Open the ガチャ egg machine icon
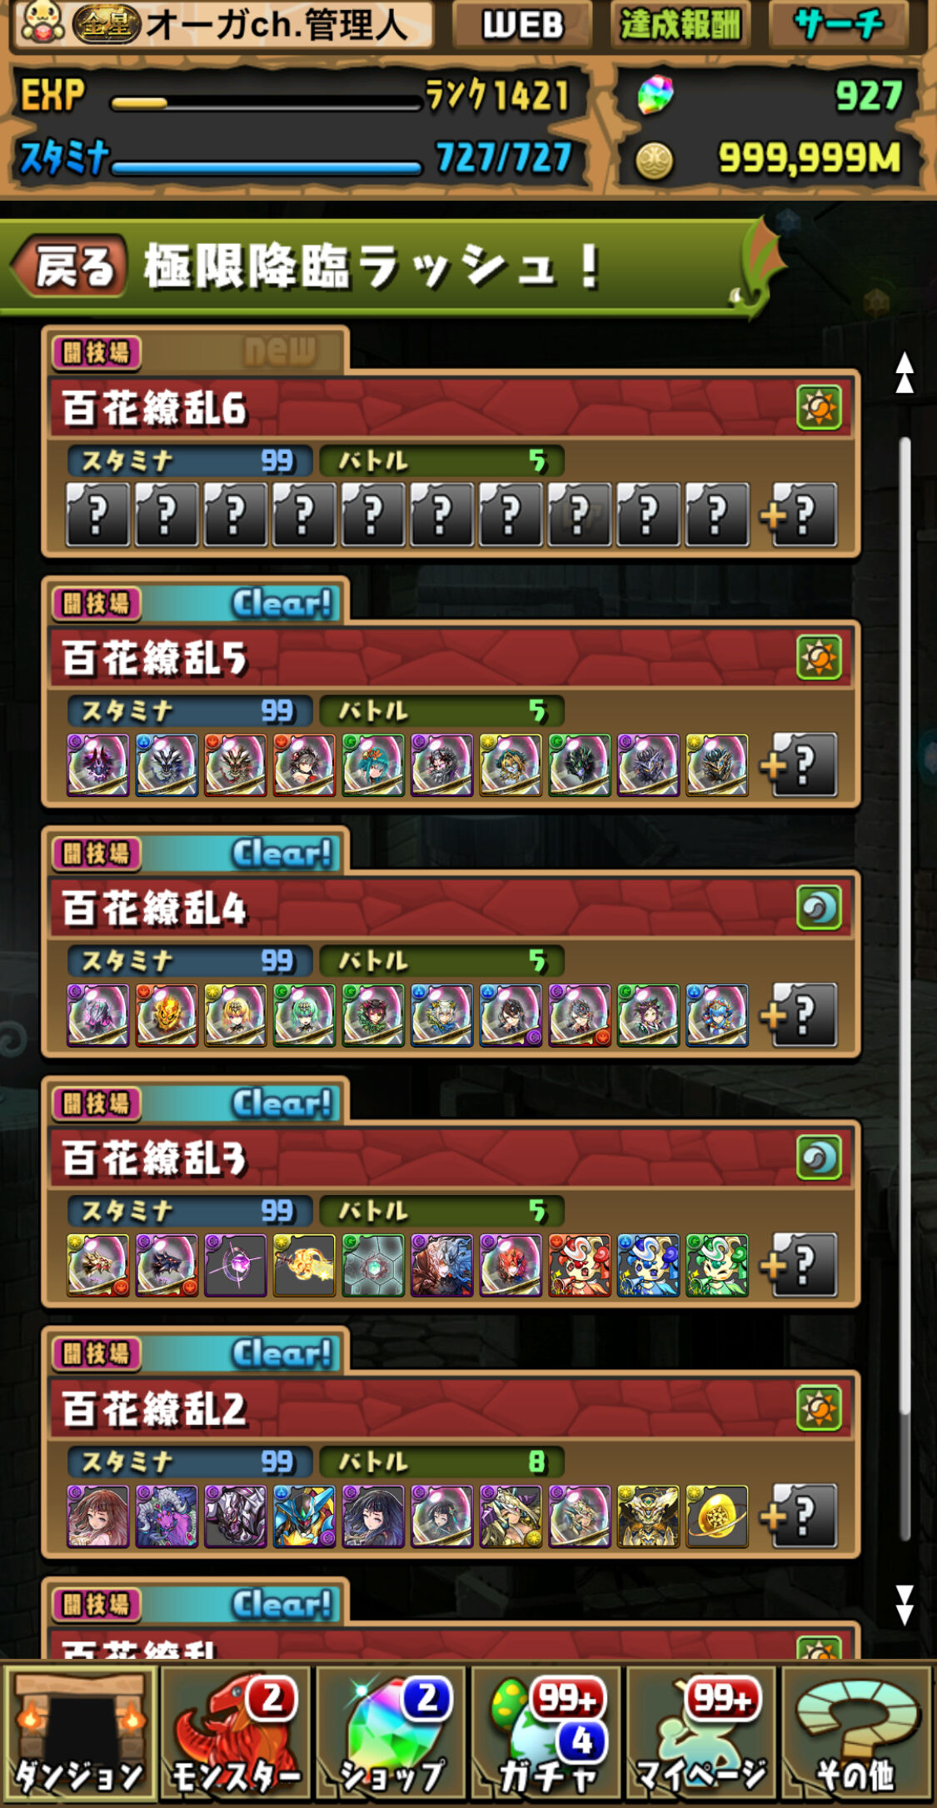Image resolution: width=937 pixels, height=1808 pixels. [546, 1734]
